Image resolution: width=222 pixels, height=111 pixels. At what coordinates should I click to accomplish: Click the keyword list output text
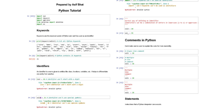[73, 48]
